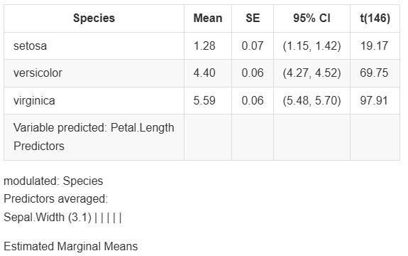
Task: Click the Variable predicted: Petal.Length text
Action: point(94,128)
